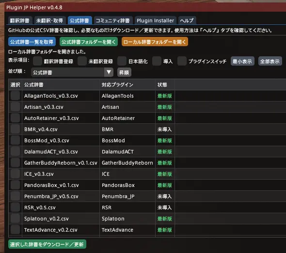
Task: Switch to the Plugin Installer tab
Action: (x=156, y=20)
